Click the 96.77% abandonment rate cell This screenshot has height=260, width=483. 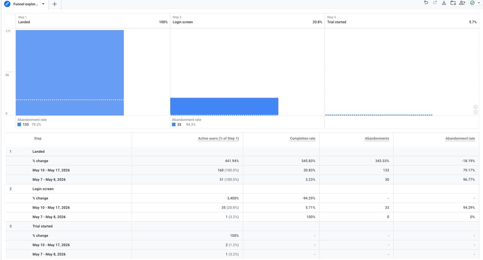[469, 179]
